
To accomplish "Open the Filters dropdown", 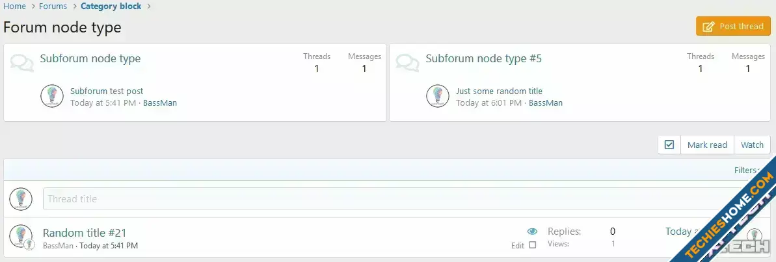I will coord(747,170).
